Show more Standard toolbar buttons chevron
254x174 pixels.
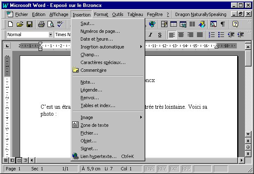[249, 22]
